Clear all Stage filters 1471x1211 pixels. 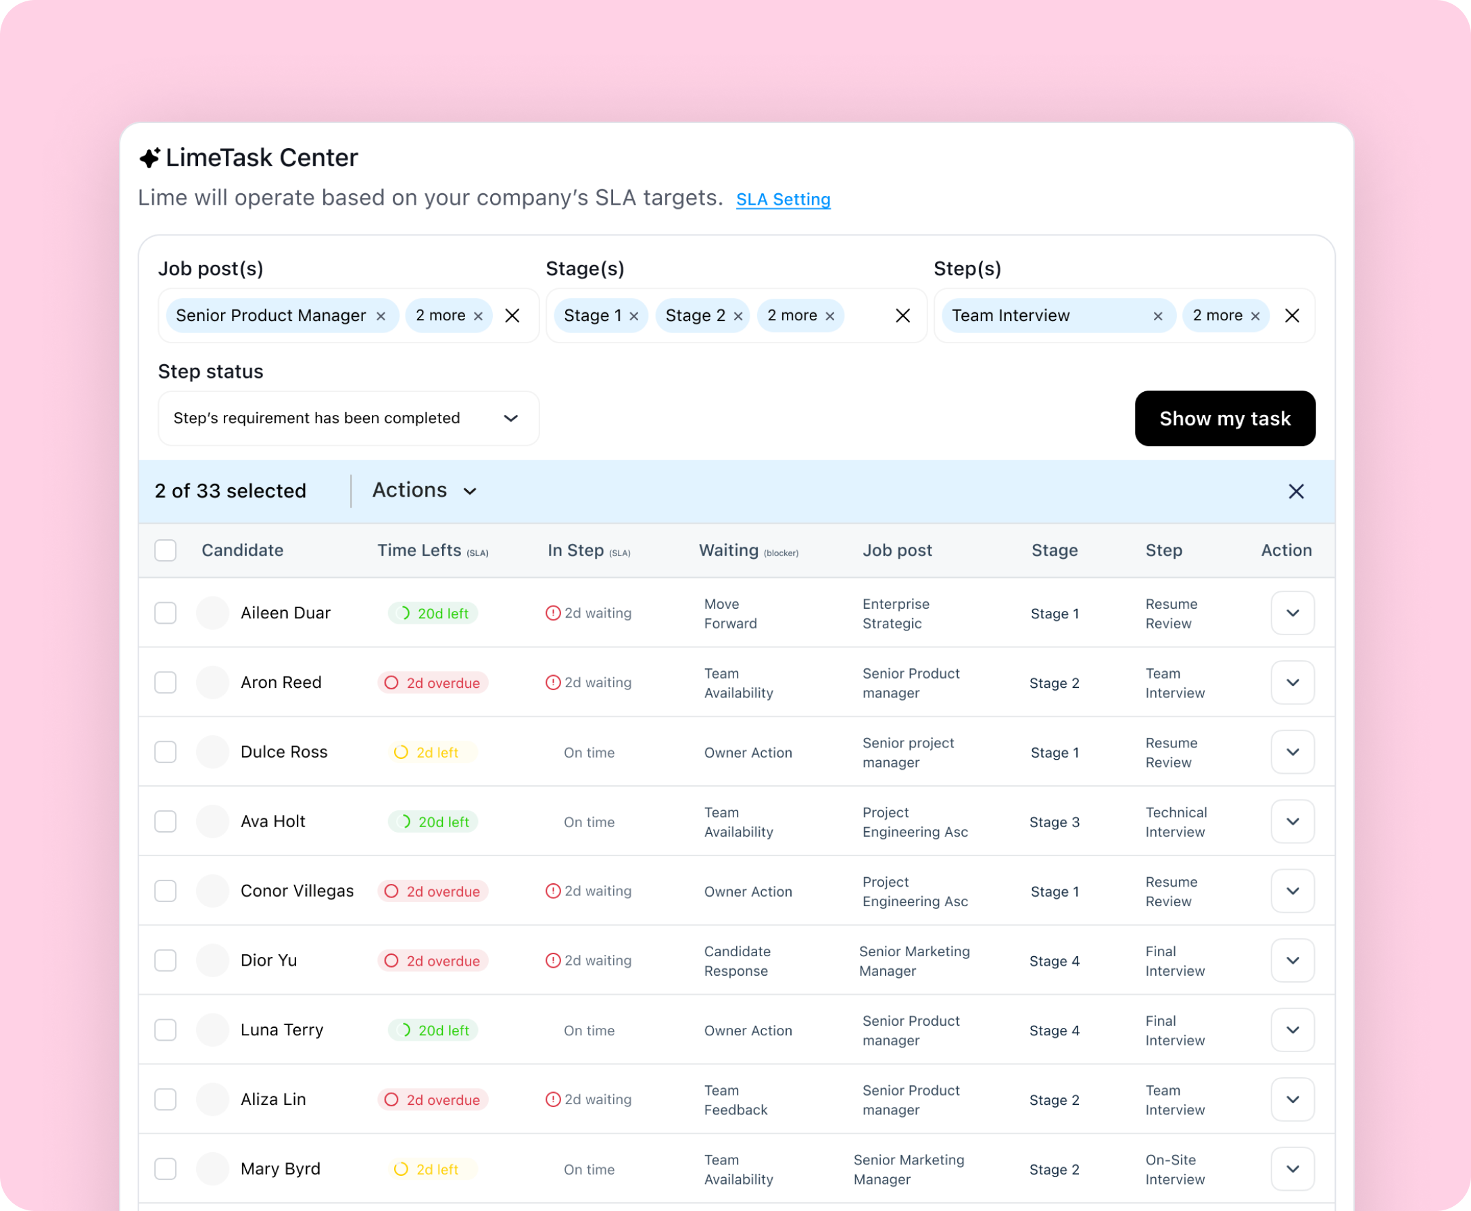[x=903, y=316]
